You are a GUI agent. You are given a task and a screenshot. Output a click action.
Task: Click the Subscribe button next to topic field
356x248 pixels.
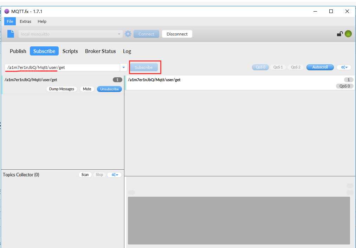144,67
